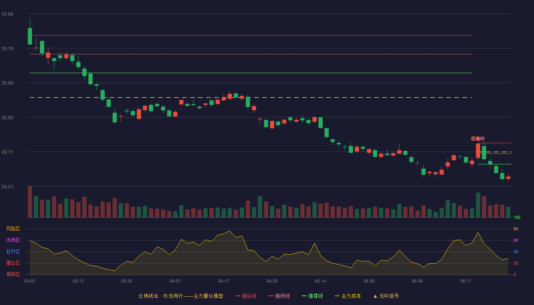Click the red 20 indicator scale value

pos(515,263)
